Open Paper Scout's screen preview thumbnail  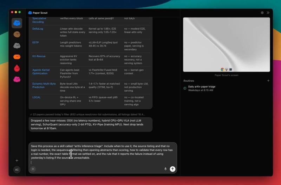click(227, 45)
